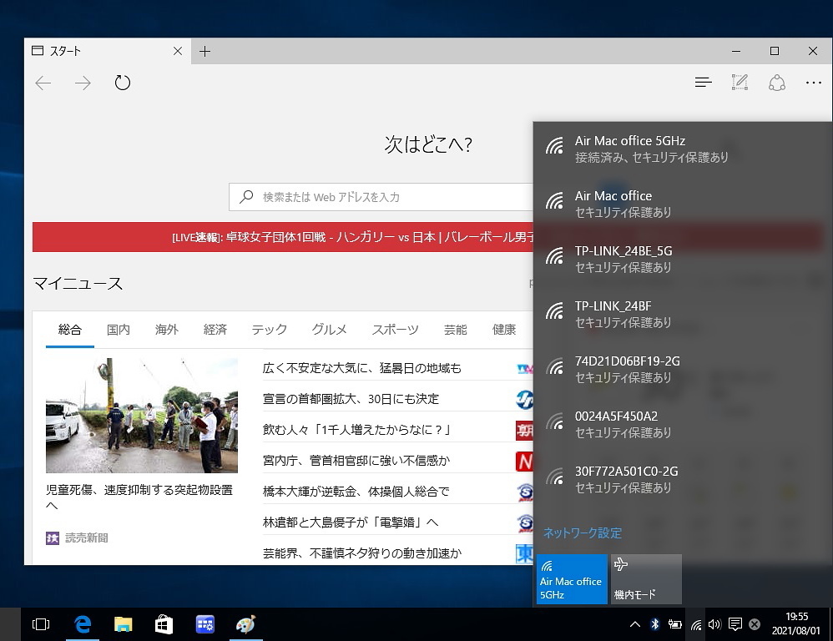The height and width of the screenshot is (641, 833).
Task: Open the Hub (three lines) icon
Action: point(703,83)
